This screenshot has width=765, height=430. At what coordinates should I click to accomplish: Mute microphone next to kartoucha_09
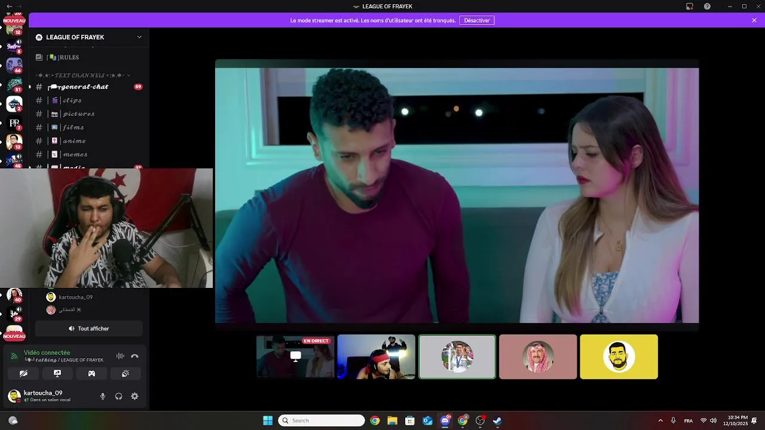pyautogui.click(x=103, y=396)
